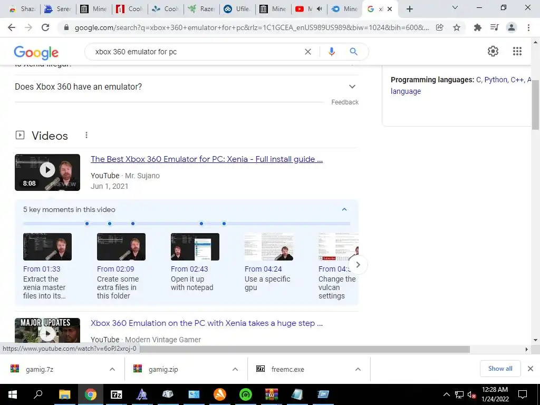
Task: Close the current Google search tab
Action: [390, 9]
